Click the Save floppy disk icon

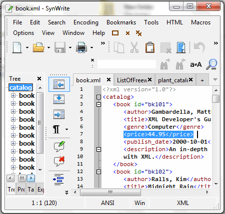click(60, 47)
